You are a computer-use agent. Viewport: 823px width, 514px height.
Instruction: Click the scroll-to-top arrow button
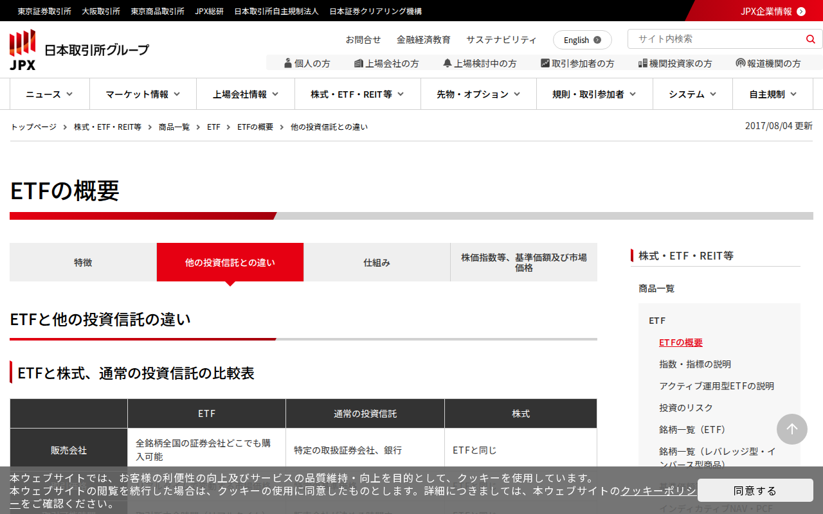(x=791, y=429)
